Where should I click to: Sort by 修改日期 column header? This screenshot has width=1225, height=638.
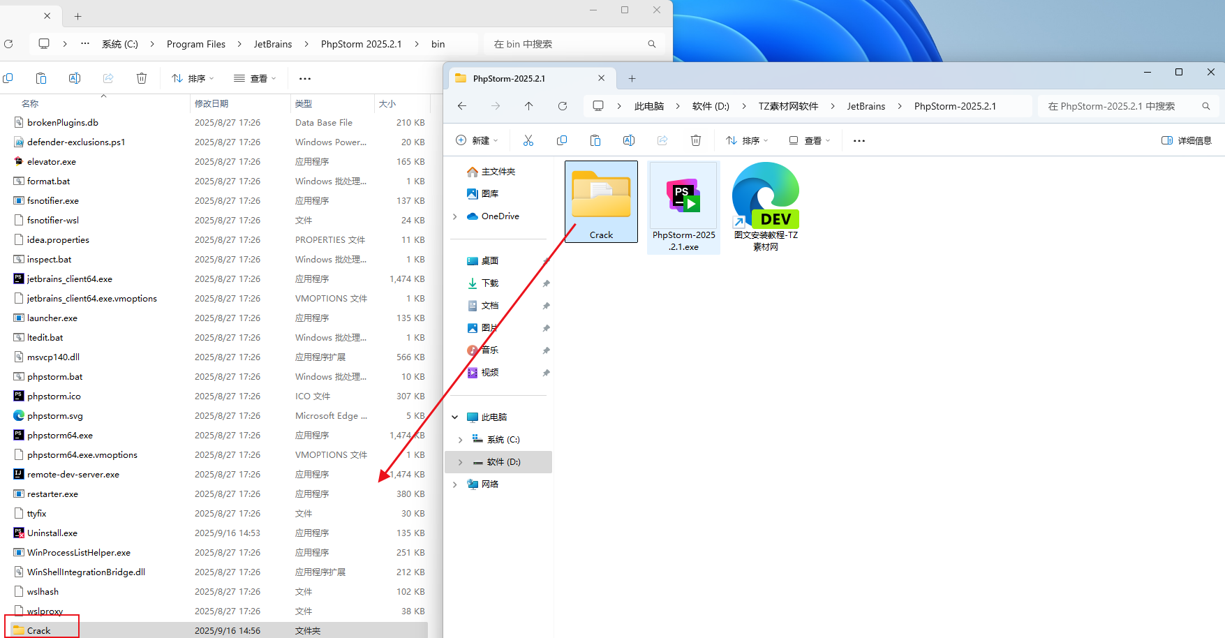coord(211,103)
